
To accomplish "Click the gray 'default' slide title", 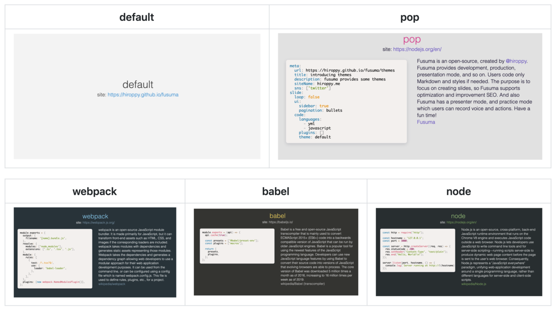I will pos(138,84).
